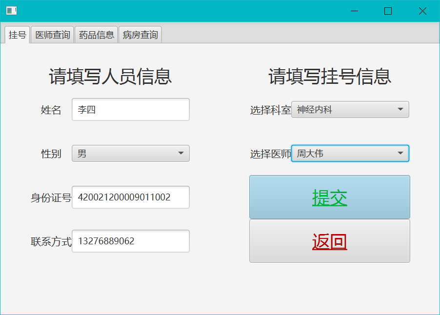This screenshot has width=440, height=315.
Task: Click the 选择医师 label
Action: point(270,154)
